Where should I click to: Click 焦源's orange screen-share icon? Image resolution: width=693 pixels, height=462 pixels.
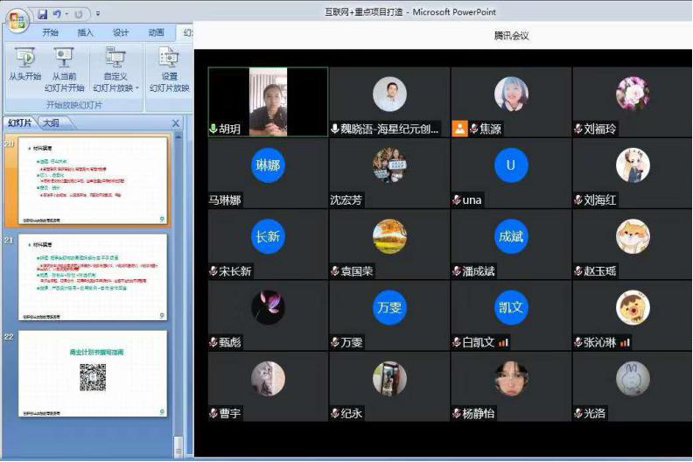point(459,129)
